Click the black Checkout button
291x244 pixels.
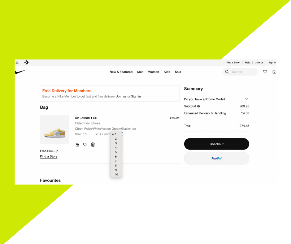216,144
